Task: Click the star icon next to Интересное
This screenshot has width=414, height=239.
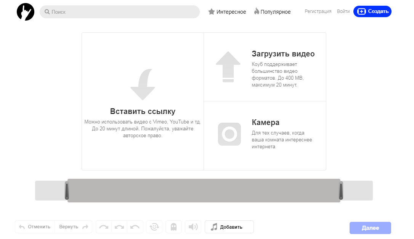Action: (x=212, y=11)
